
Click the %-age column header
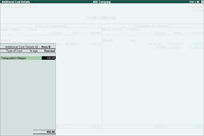pos(34,51)
